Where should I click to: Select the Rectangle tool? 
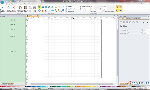[43, 7]
